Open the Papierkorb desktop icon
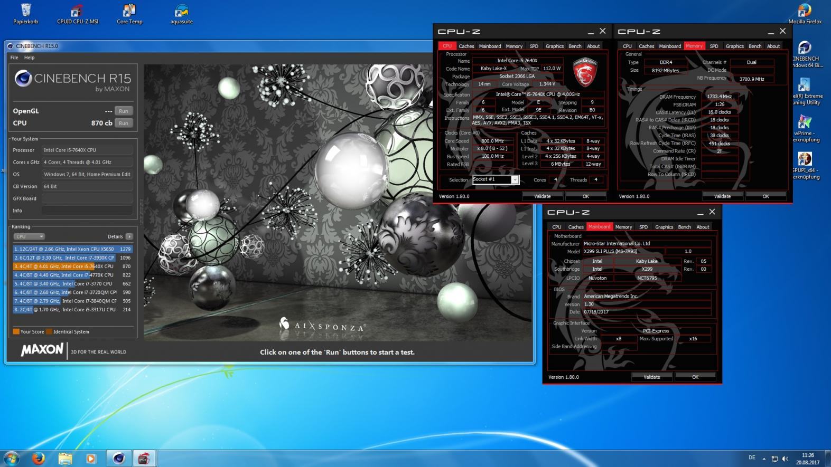The width and height of the screenshot is (831, 467). [25, 14]
